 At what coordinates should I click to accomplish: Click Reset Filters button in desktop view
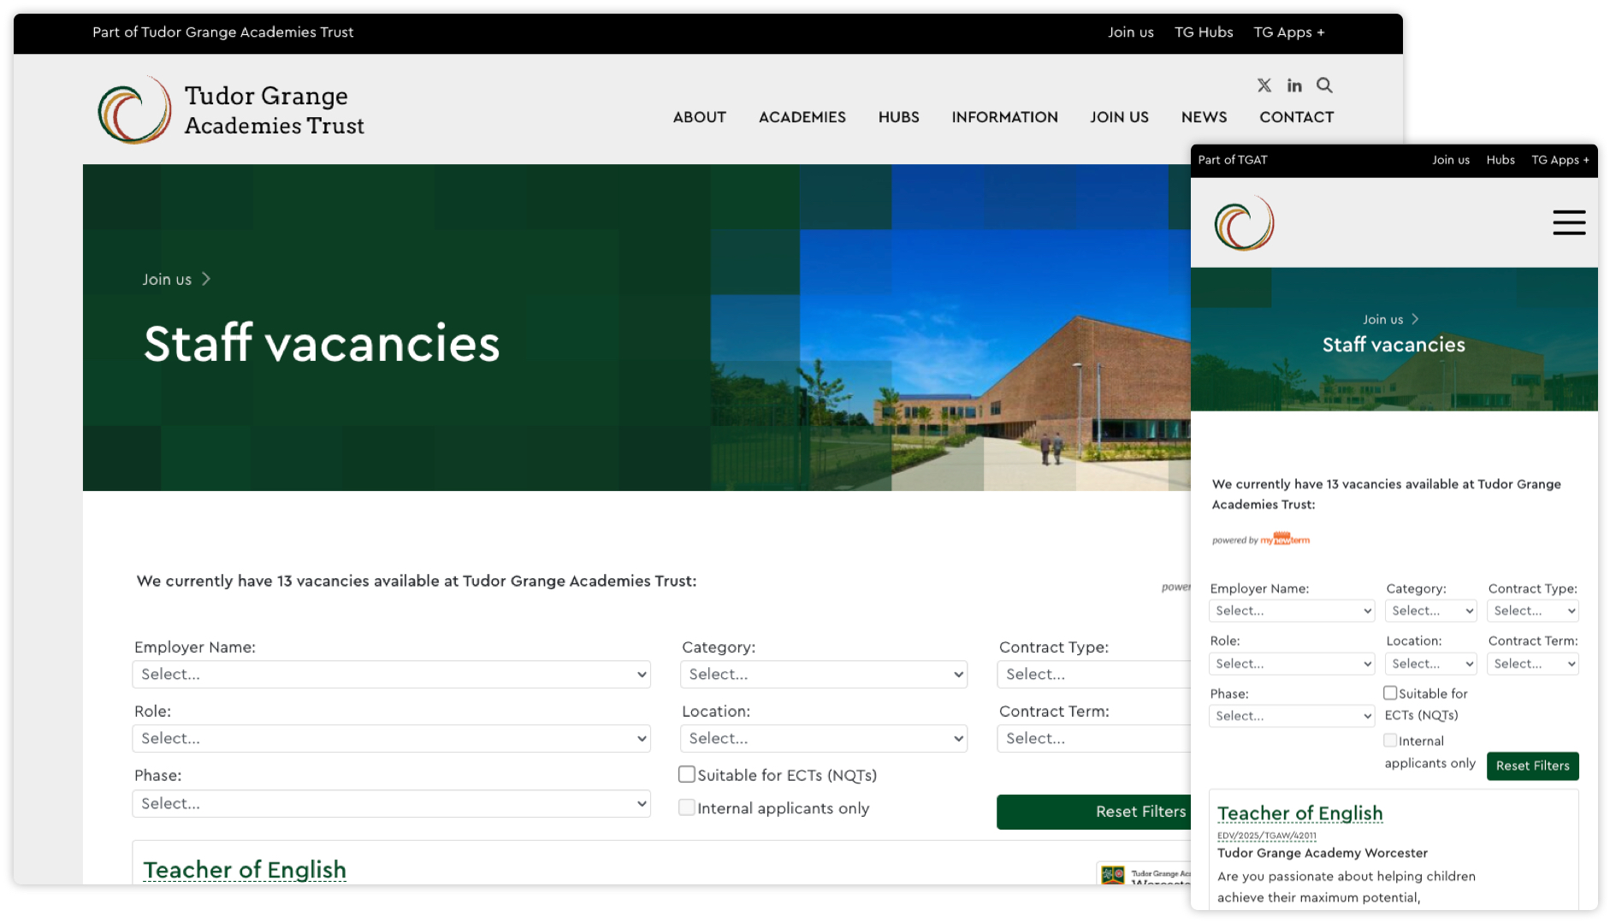[x=1094, y=812]
